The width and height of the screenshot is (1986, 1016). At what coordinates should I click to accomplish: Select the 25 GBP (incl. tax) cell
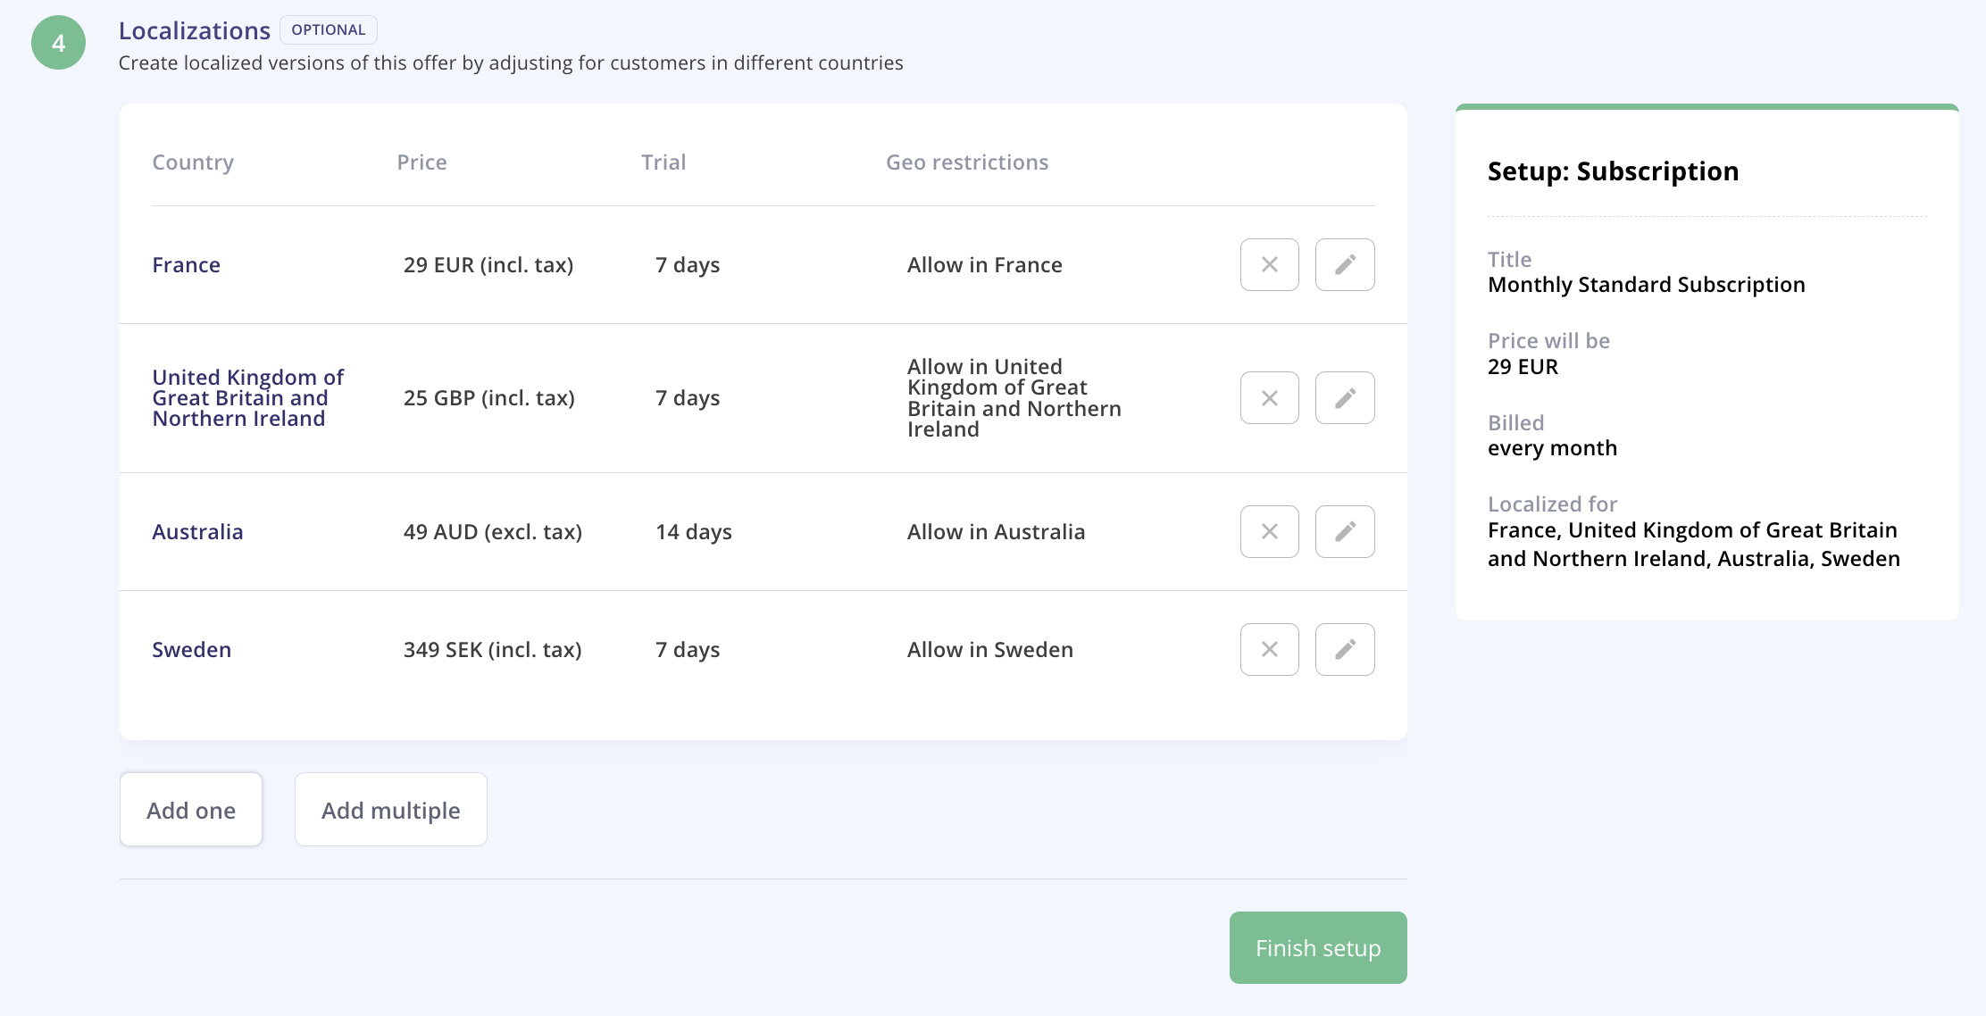(x=489, y=398)
